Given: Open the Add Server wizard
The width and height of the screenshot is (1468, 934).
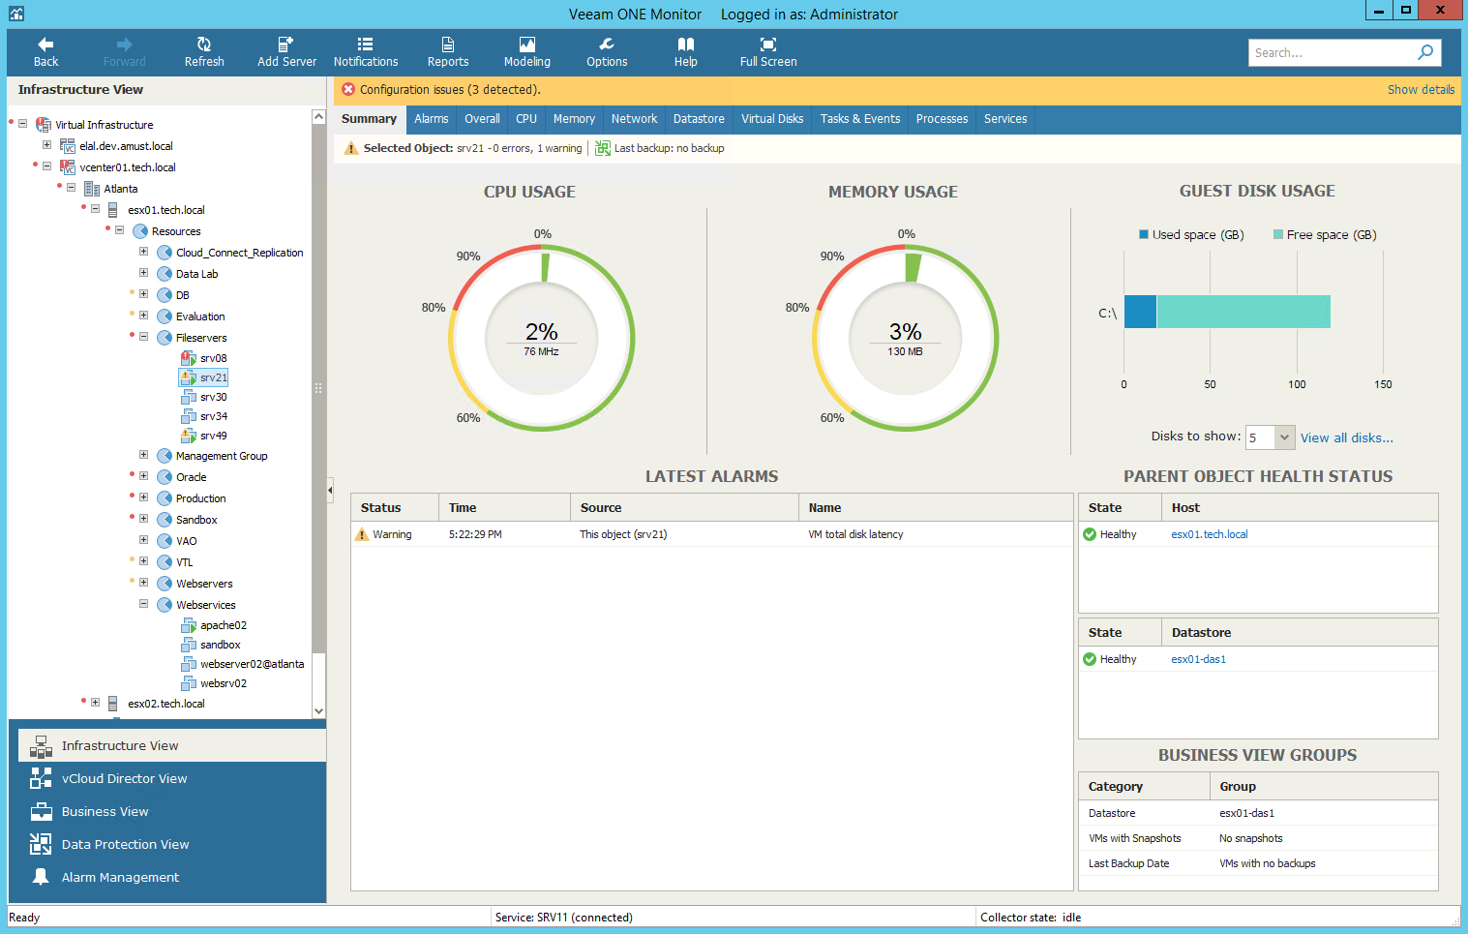Looking at the screenshot, I should tap(286, 52).
